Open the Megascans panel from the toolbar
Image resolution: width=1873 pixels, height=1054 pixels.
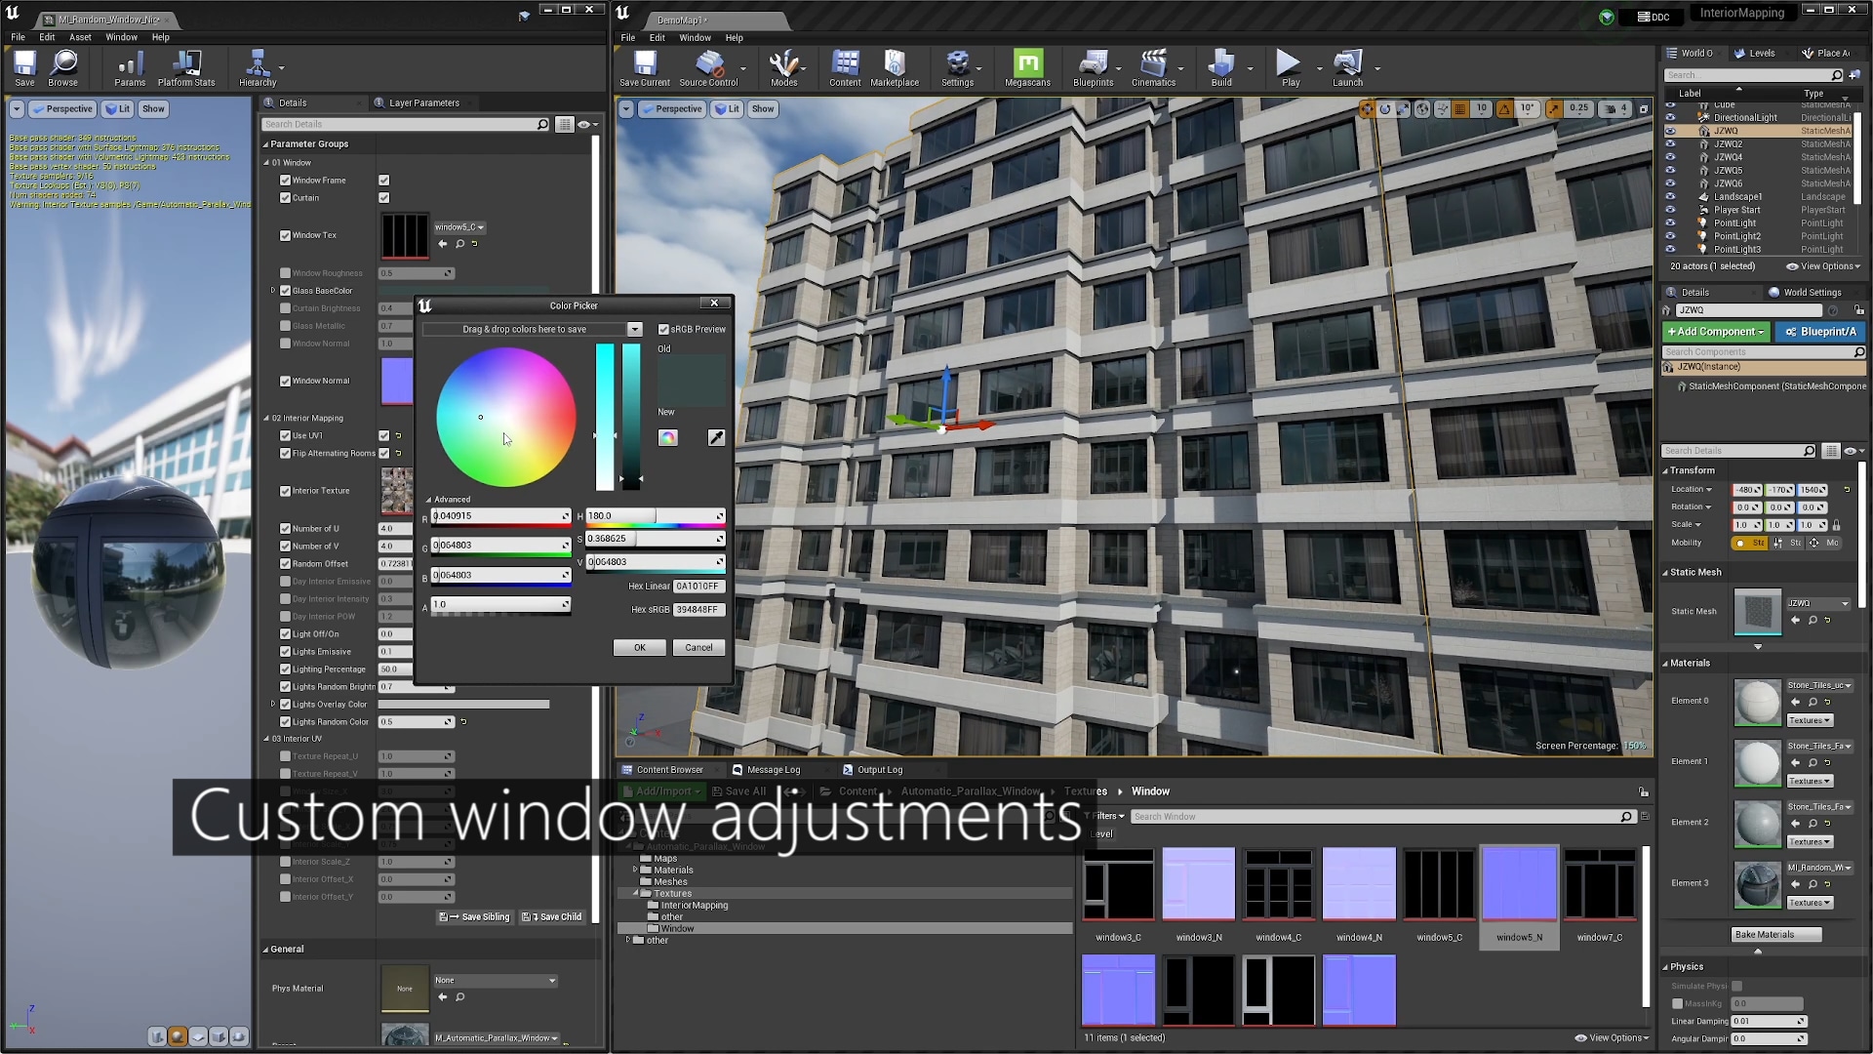(x=1026, y=64)
